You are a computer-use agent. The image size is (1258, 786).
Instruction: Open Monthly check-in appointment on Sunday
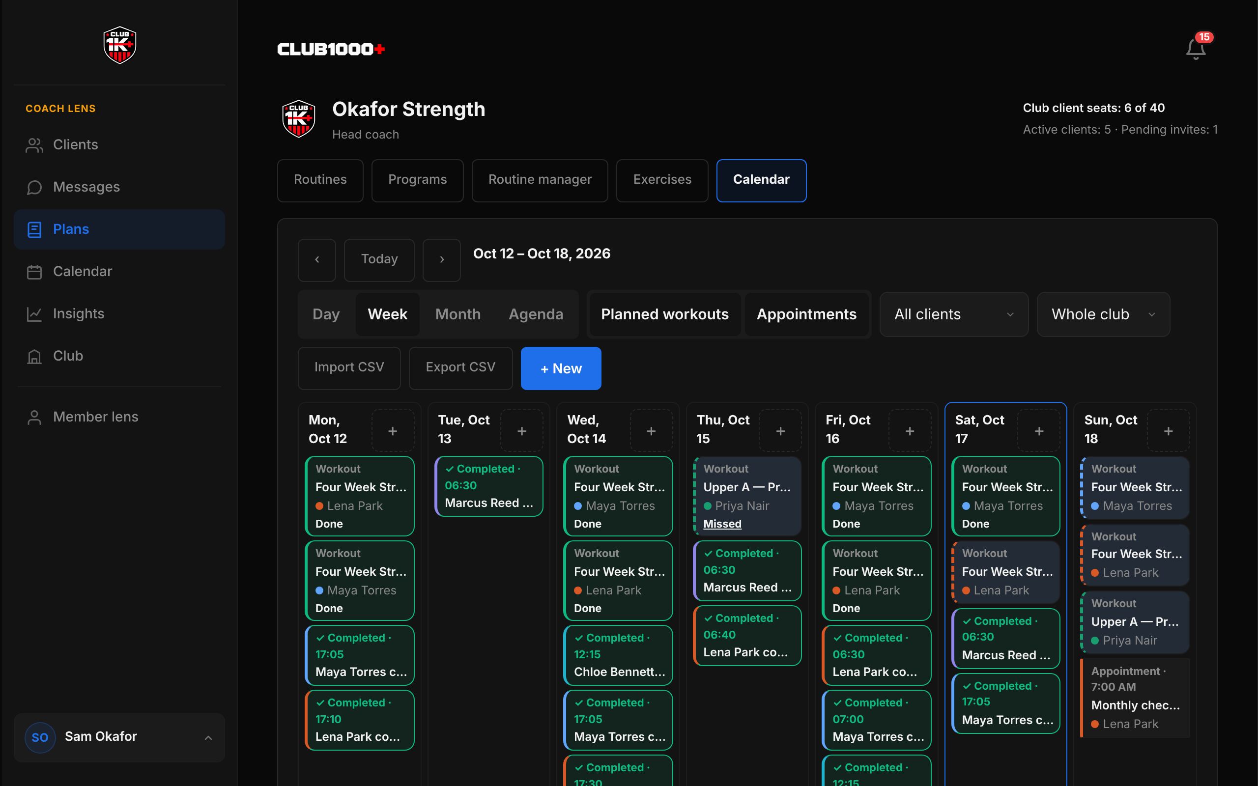pos(1135,698)
